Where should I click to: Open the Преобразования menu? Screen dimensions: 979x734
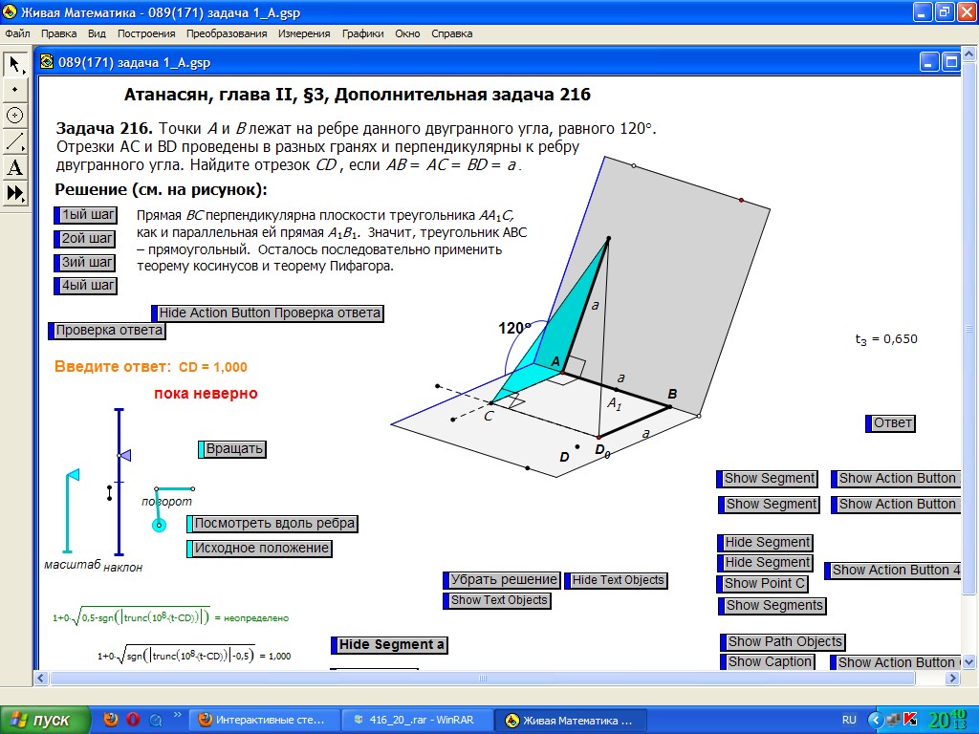tap(227, 33)
